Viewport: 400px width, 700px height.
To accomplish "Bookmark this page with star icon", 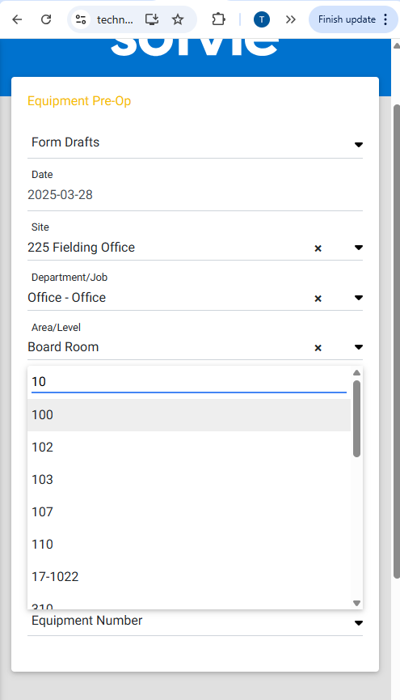I will click(x=178, y=19).
